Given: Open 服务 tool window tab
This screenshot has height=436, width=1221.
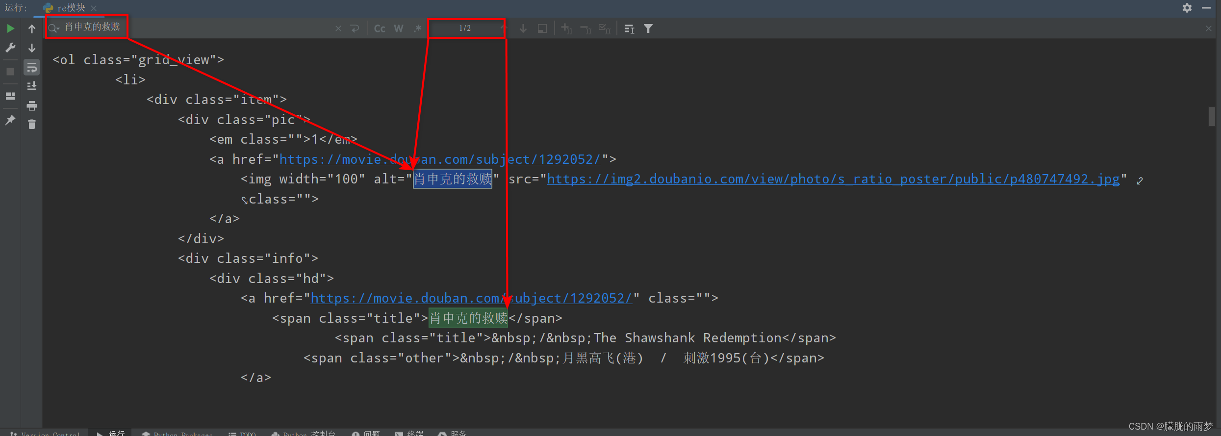Looking at the screenshot, I should pyautogui.click(x=453, y=433).
